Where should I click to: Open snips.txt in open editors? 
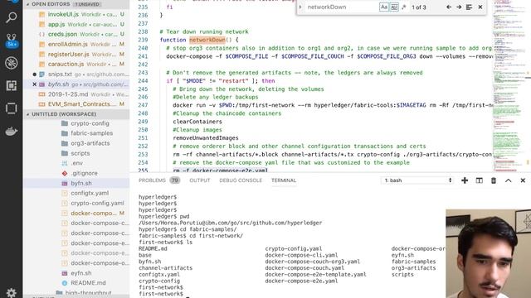tap(76, 74)
